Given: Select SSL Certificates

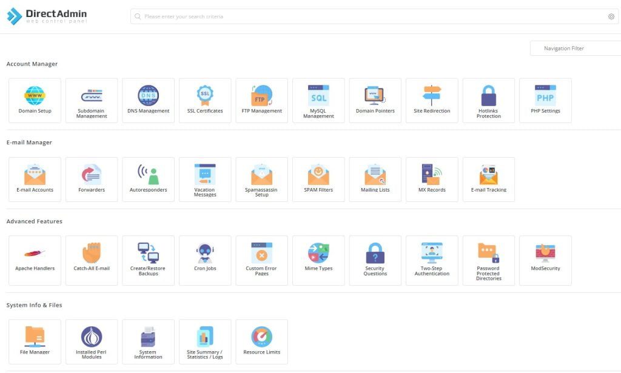Looking at the screenshot, I should coord(204,99).
